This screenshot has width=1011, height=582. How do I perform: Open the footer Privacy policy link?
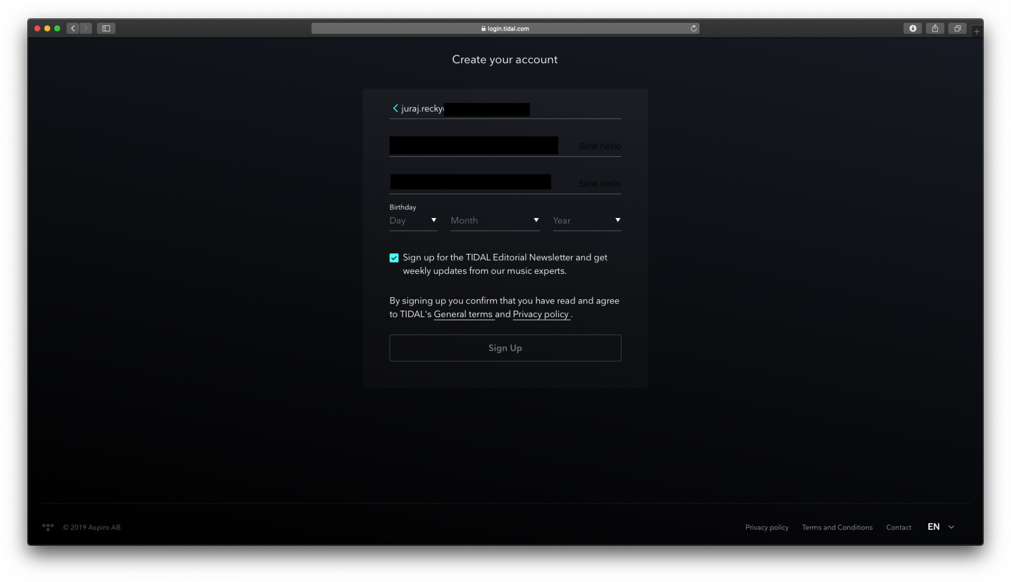pyautogui.click(x=767, y=527)
